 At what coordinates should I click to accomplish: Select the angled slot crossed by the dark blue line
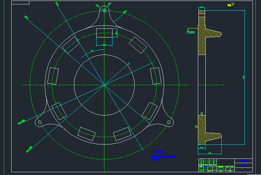(71, 45)
